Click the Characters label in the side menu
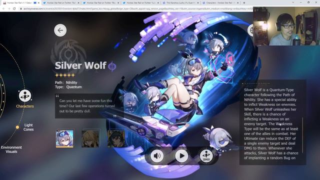The height and width of the screenshot is (180, 320). point(25,106)
